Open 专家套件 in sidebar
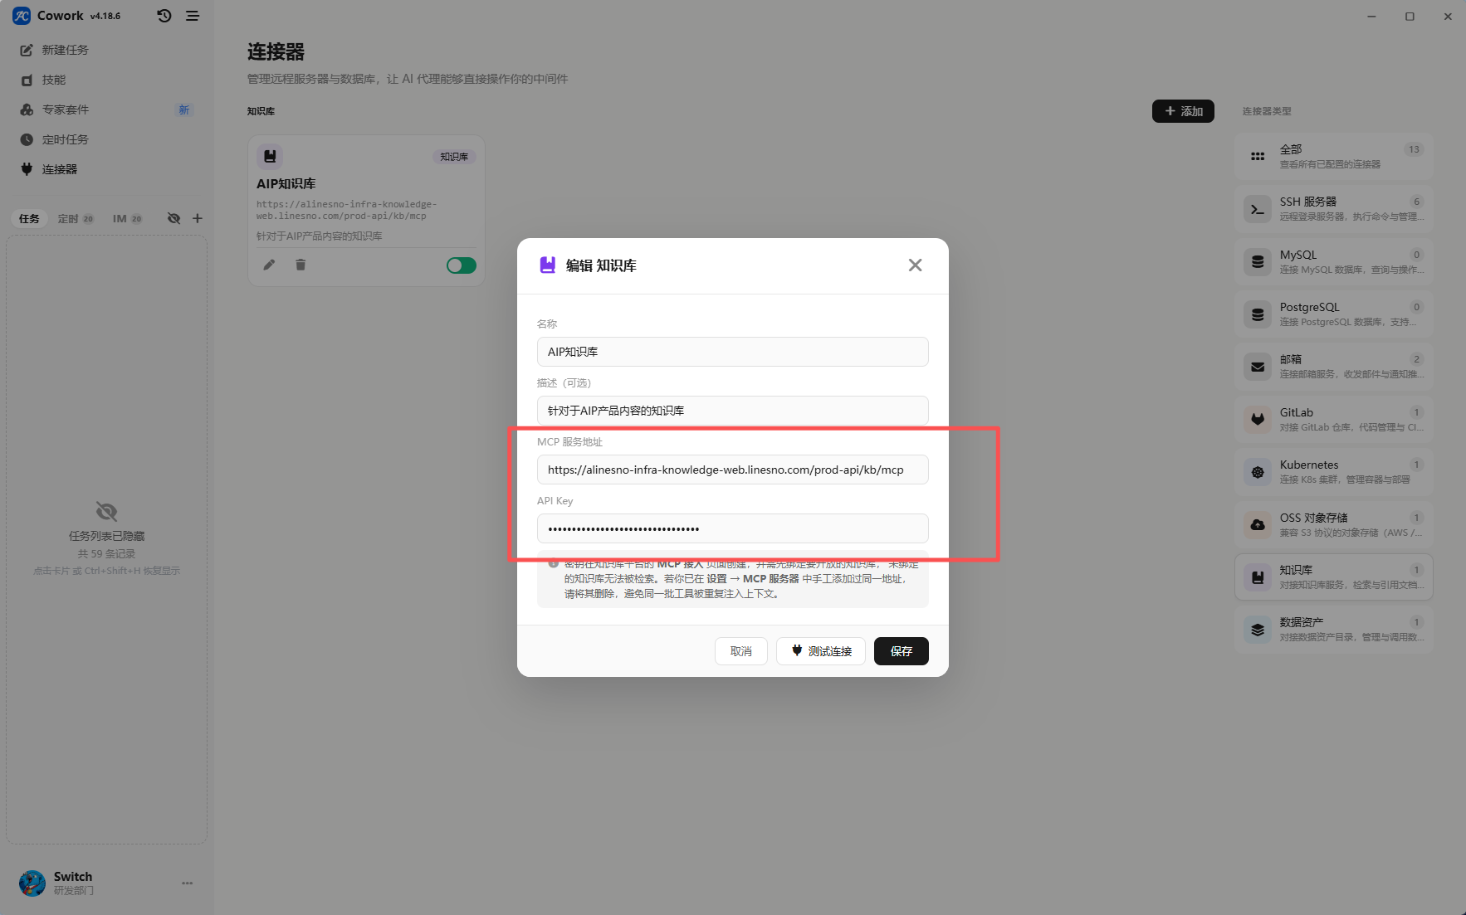This screenshot has height=915, width=1466. coord(107,110)
